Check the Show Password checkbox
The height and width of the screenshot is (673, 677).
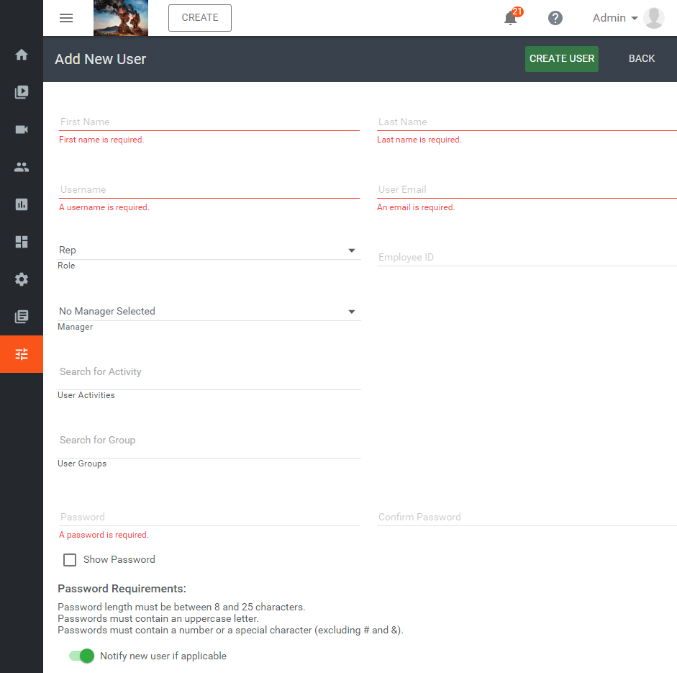(x=70, y=560)
